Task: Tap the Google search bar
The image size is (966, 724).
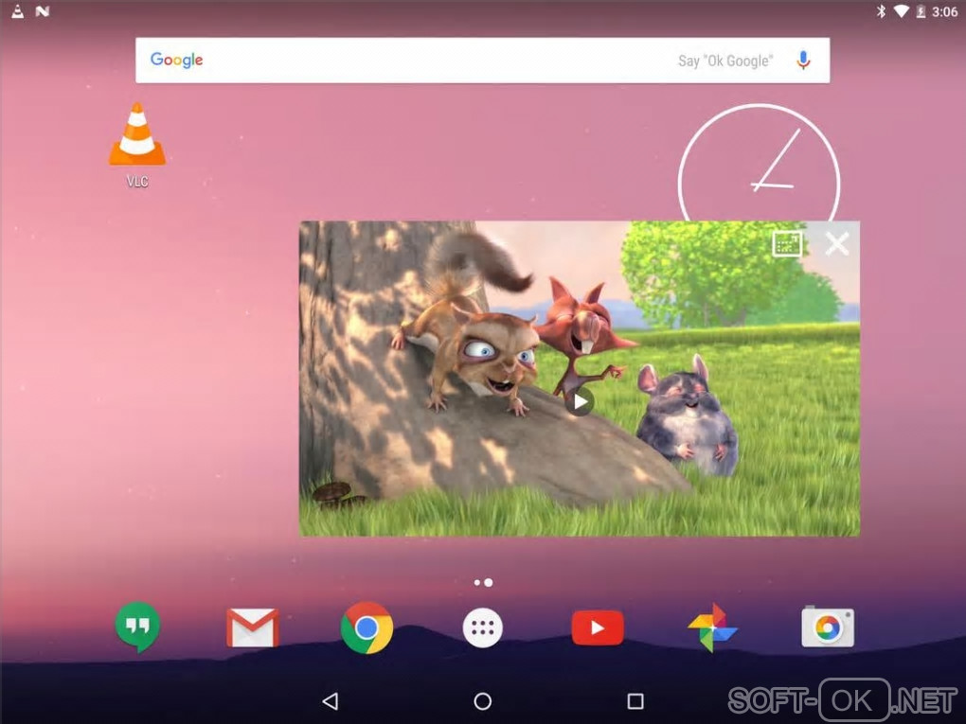Action: pos(482,61)
